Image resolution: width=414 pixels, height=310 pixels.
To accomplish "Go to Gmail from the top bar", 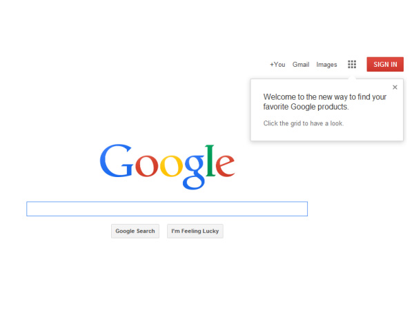I will click(x=301, y=65).
